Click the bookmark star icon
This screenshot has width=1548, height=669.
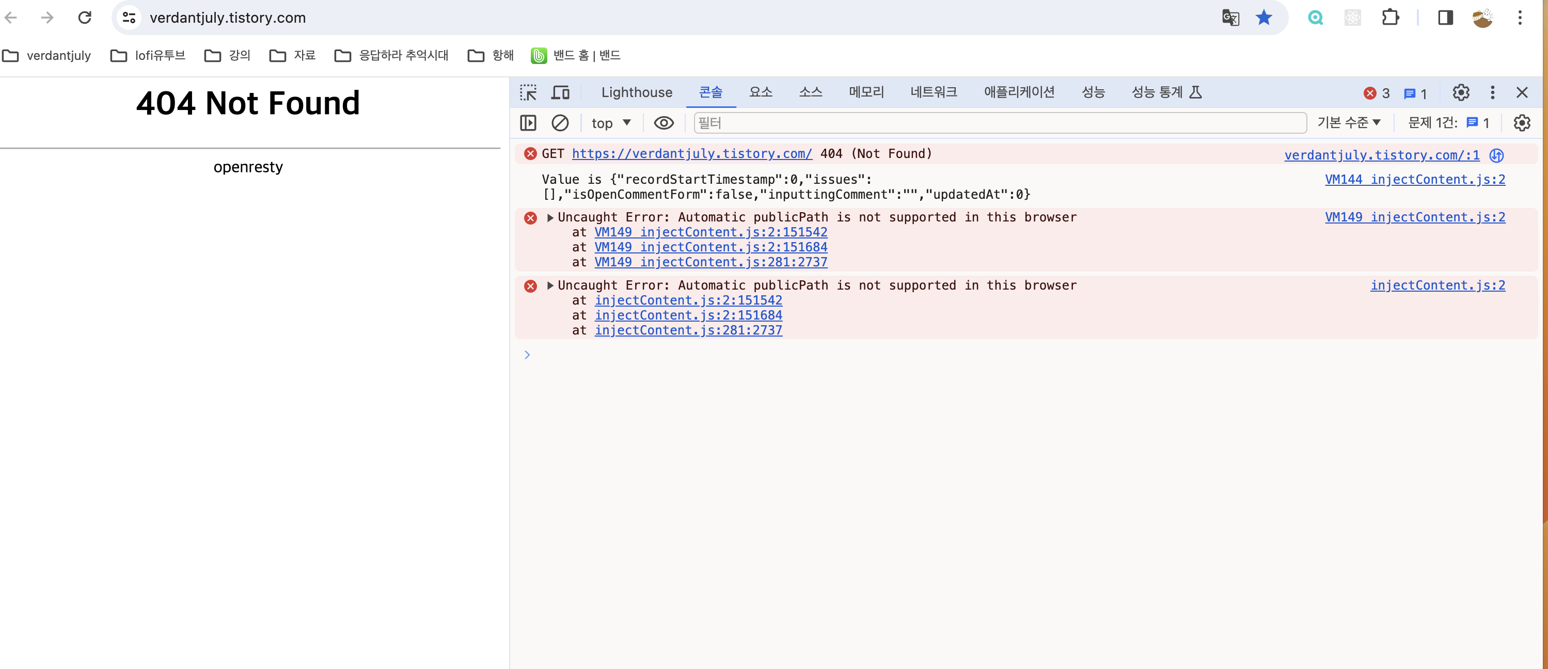[1264, 18]
